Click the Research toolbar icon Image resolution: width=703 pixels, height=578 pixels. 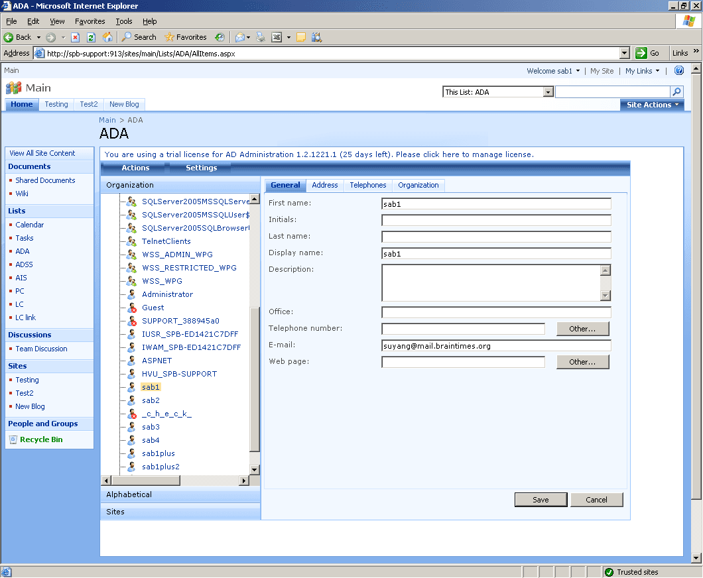[x=316, y=37]
